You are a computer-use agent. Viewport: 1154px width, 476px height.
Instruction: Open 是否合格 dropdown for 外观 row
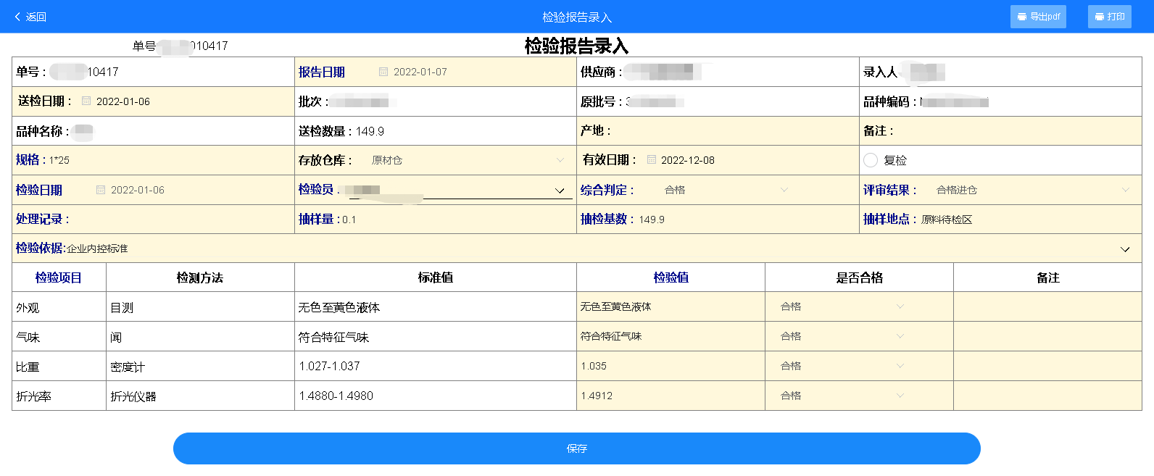click(x=900, y=306)
